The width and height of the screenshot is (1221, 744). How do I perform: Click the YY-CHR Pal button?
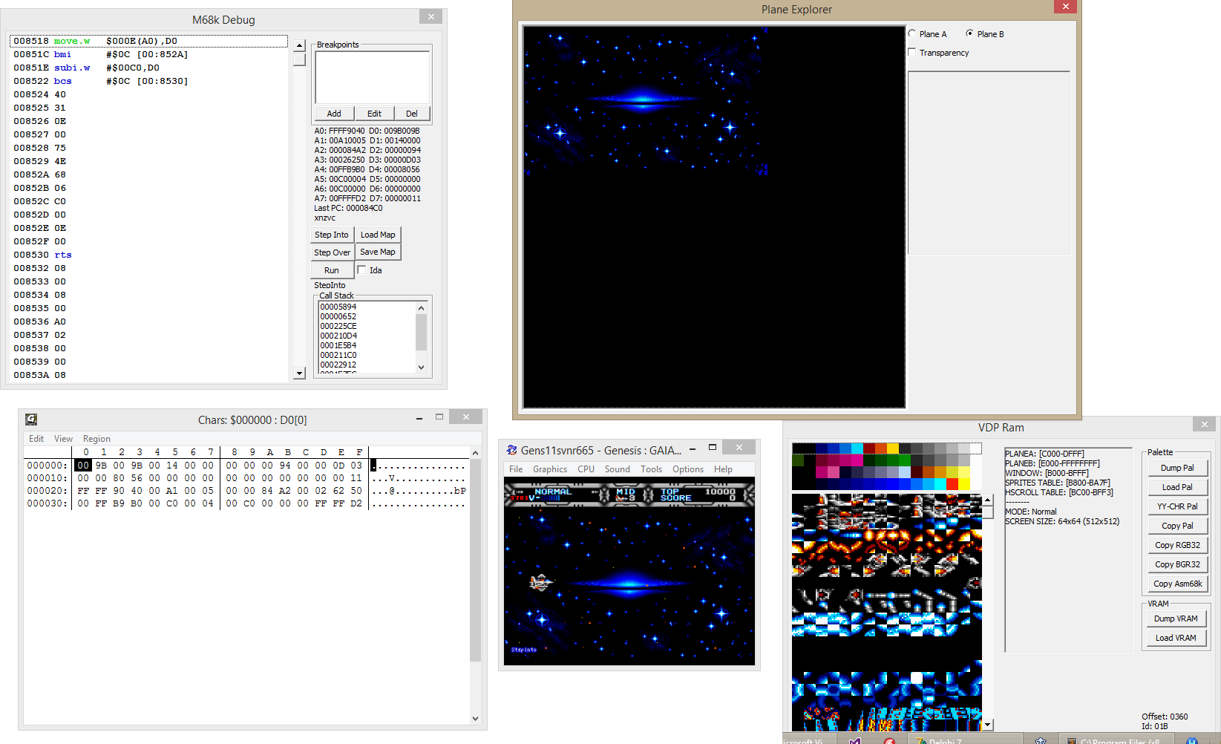(1177, 506)
